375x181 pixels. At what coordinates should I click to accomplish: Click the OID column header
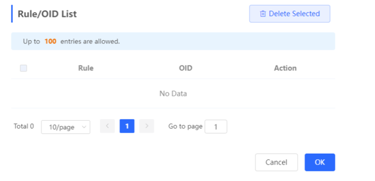coord(186,68)
